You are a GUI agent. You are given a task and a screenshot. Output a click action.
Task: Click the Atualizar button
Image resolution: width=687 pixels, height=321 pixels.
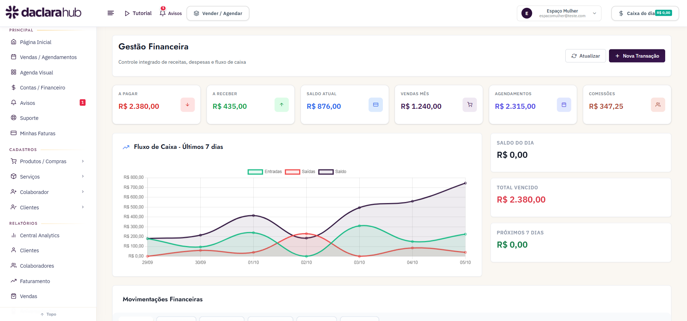pyautogui.click(x=585, y=56)
